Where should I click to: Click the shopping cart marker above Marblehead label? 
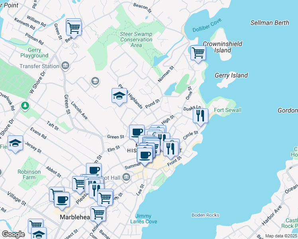(x=98, y=213)
